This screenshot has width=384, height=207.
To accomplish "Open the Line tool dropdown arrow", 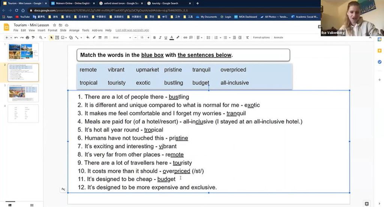I will point(81,38).
